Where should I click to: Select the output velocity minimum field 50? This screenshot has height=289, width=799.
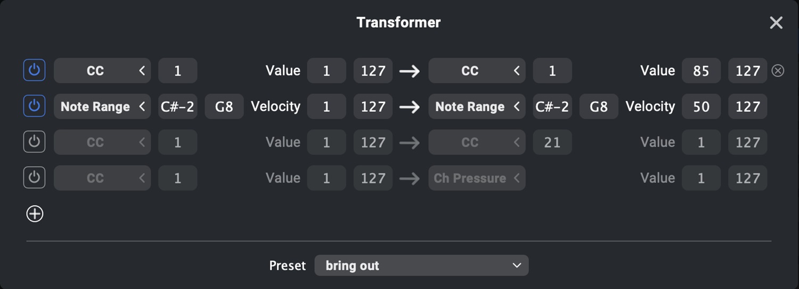pos(701,106)
